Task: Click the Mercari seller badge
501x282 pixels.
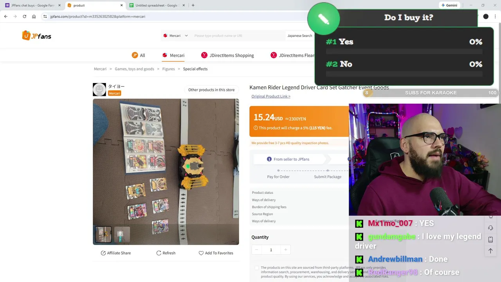Action: coord(114,93)
